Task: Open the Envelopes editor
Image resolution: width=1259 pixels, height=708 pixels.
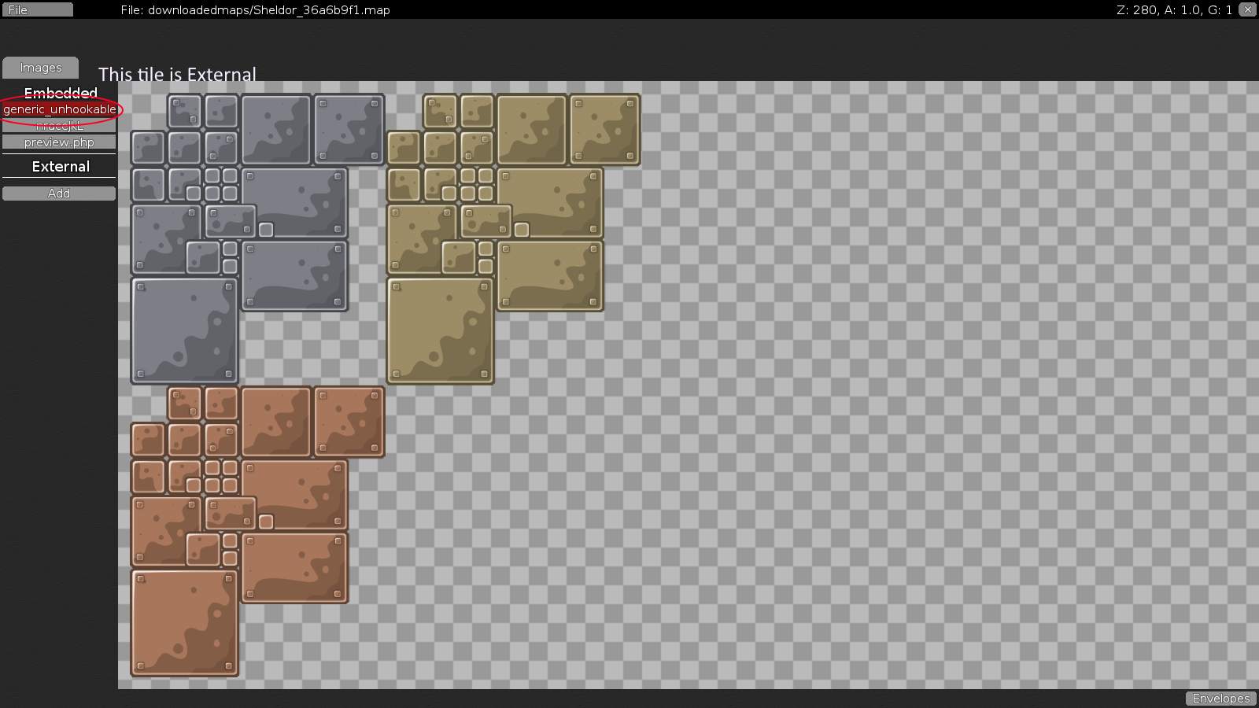Action: pos(1220,698)
